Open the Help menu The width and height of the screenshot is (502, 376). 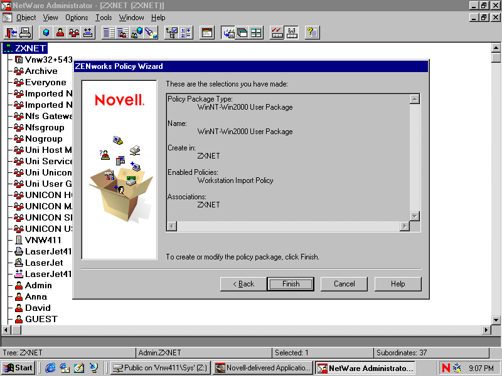(x=158, y=18)
